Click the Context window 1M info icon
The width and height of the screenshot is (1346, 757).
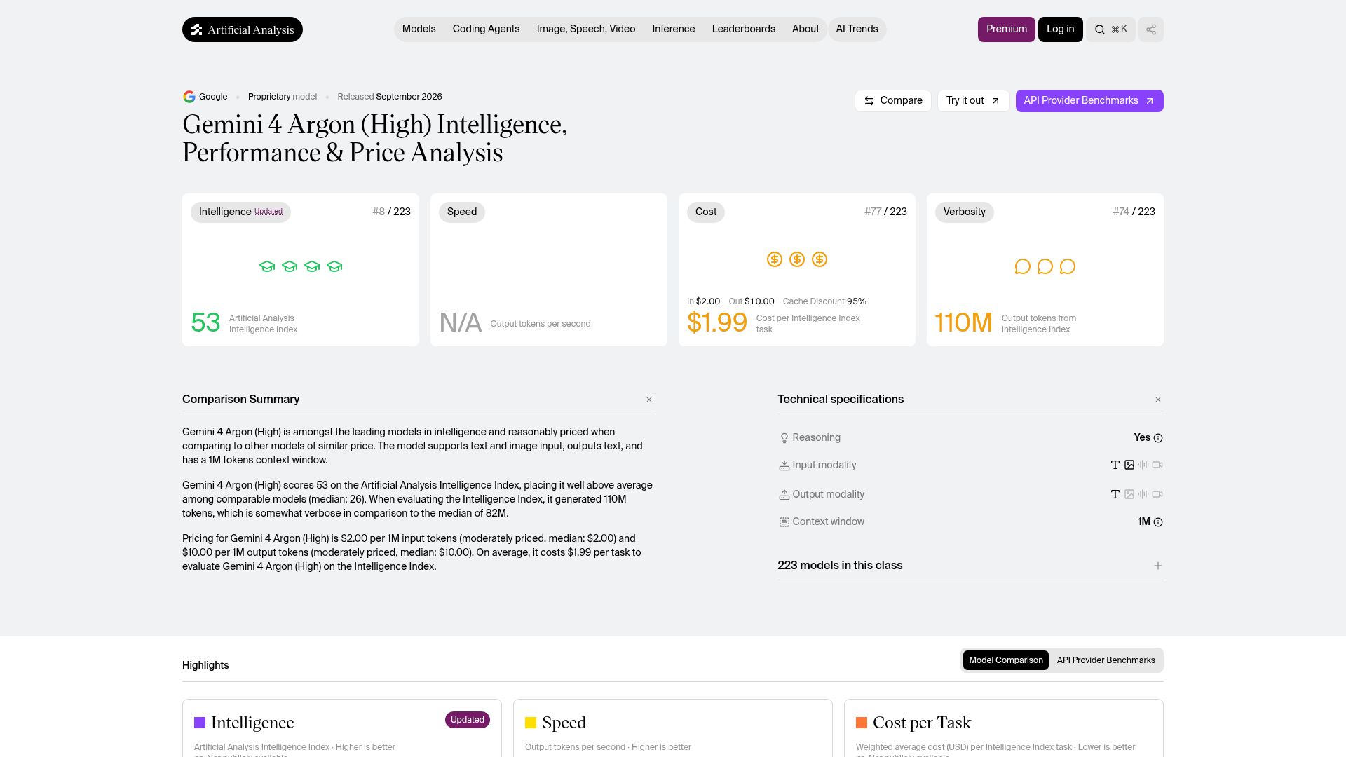[1158, 522]
